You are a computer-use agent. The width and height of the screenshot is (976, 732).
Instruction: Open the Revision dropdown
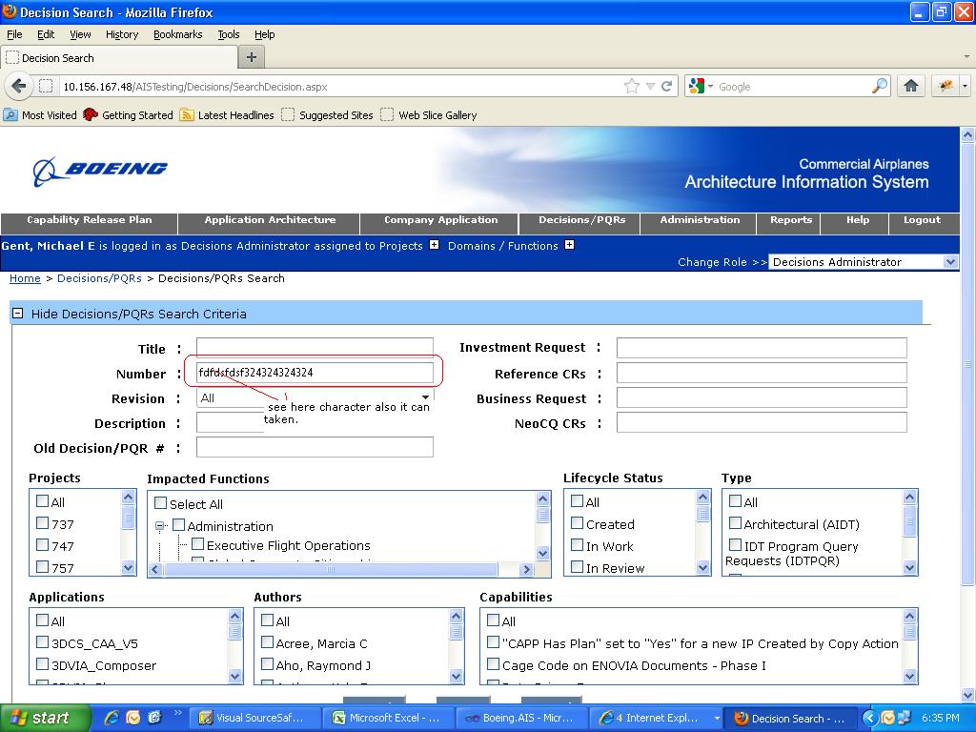[x=425, y=397]
